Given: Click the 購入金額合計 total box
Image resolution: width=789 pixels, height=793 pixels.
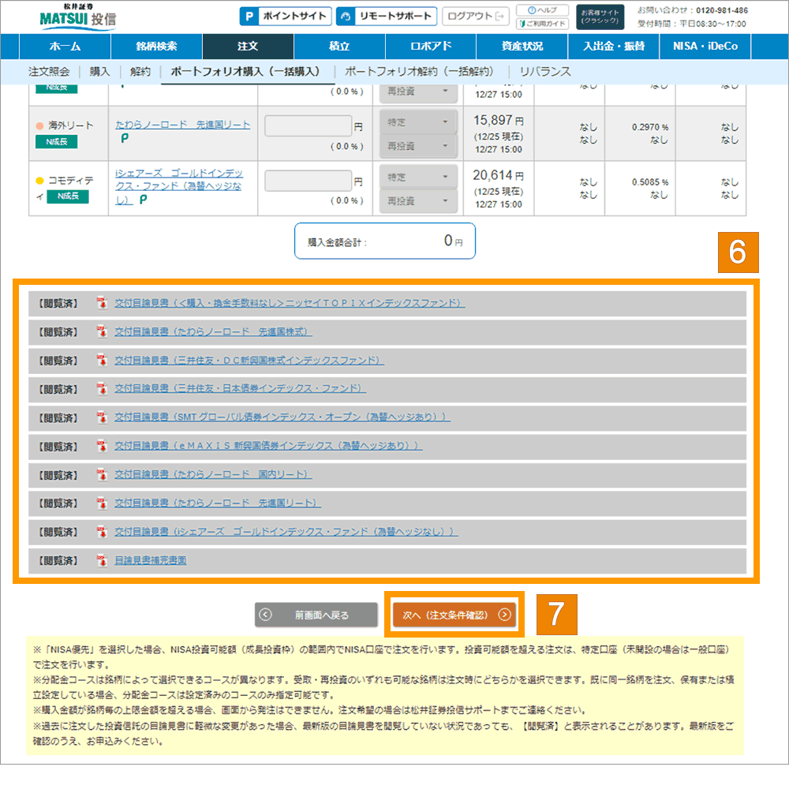Looking at the screenshot, I should point(385,241).
